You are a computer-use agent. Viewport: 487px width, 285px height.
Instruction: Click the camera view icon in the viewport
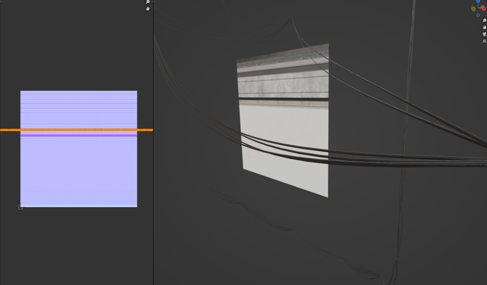pos(484,34)
